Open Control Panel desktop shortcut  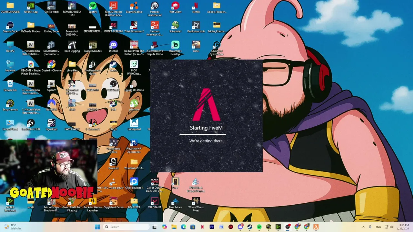[10, 125]
